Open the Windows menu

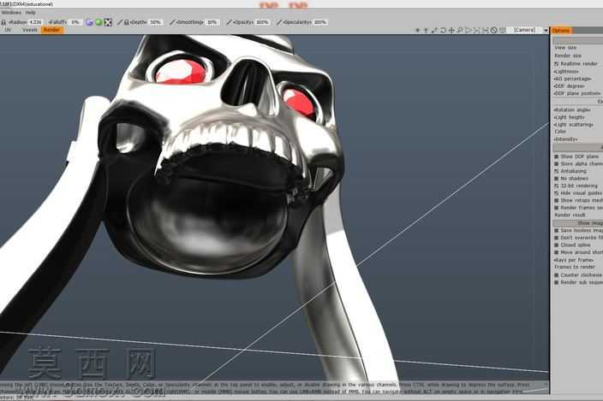11,13
